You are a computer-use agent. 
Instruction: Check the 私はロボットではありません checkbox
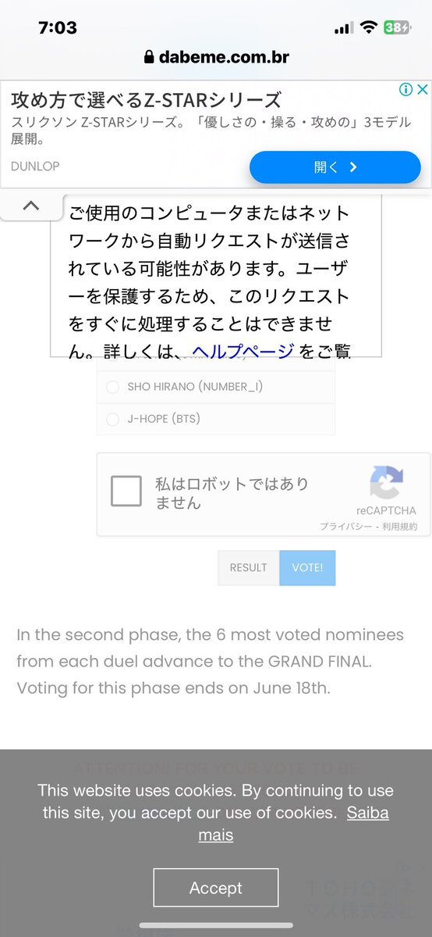126,492
